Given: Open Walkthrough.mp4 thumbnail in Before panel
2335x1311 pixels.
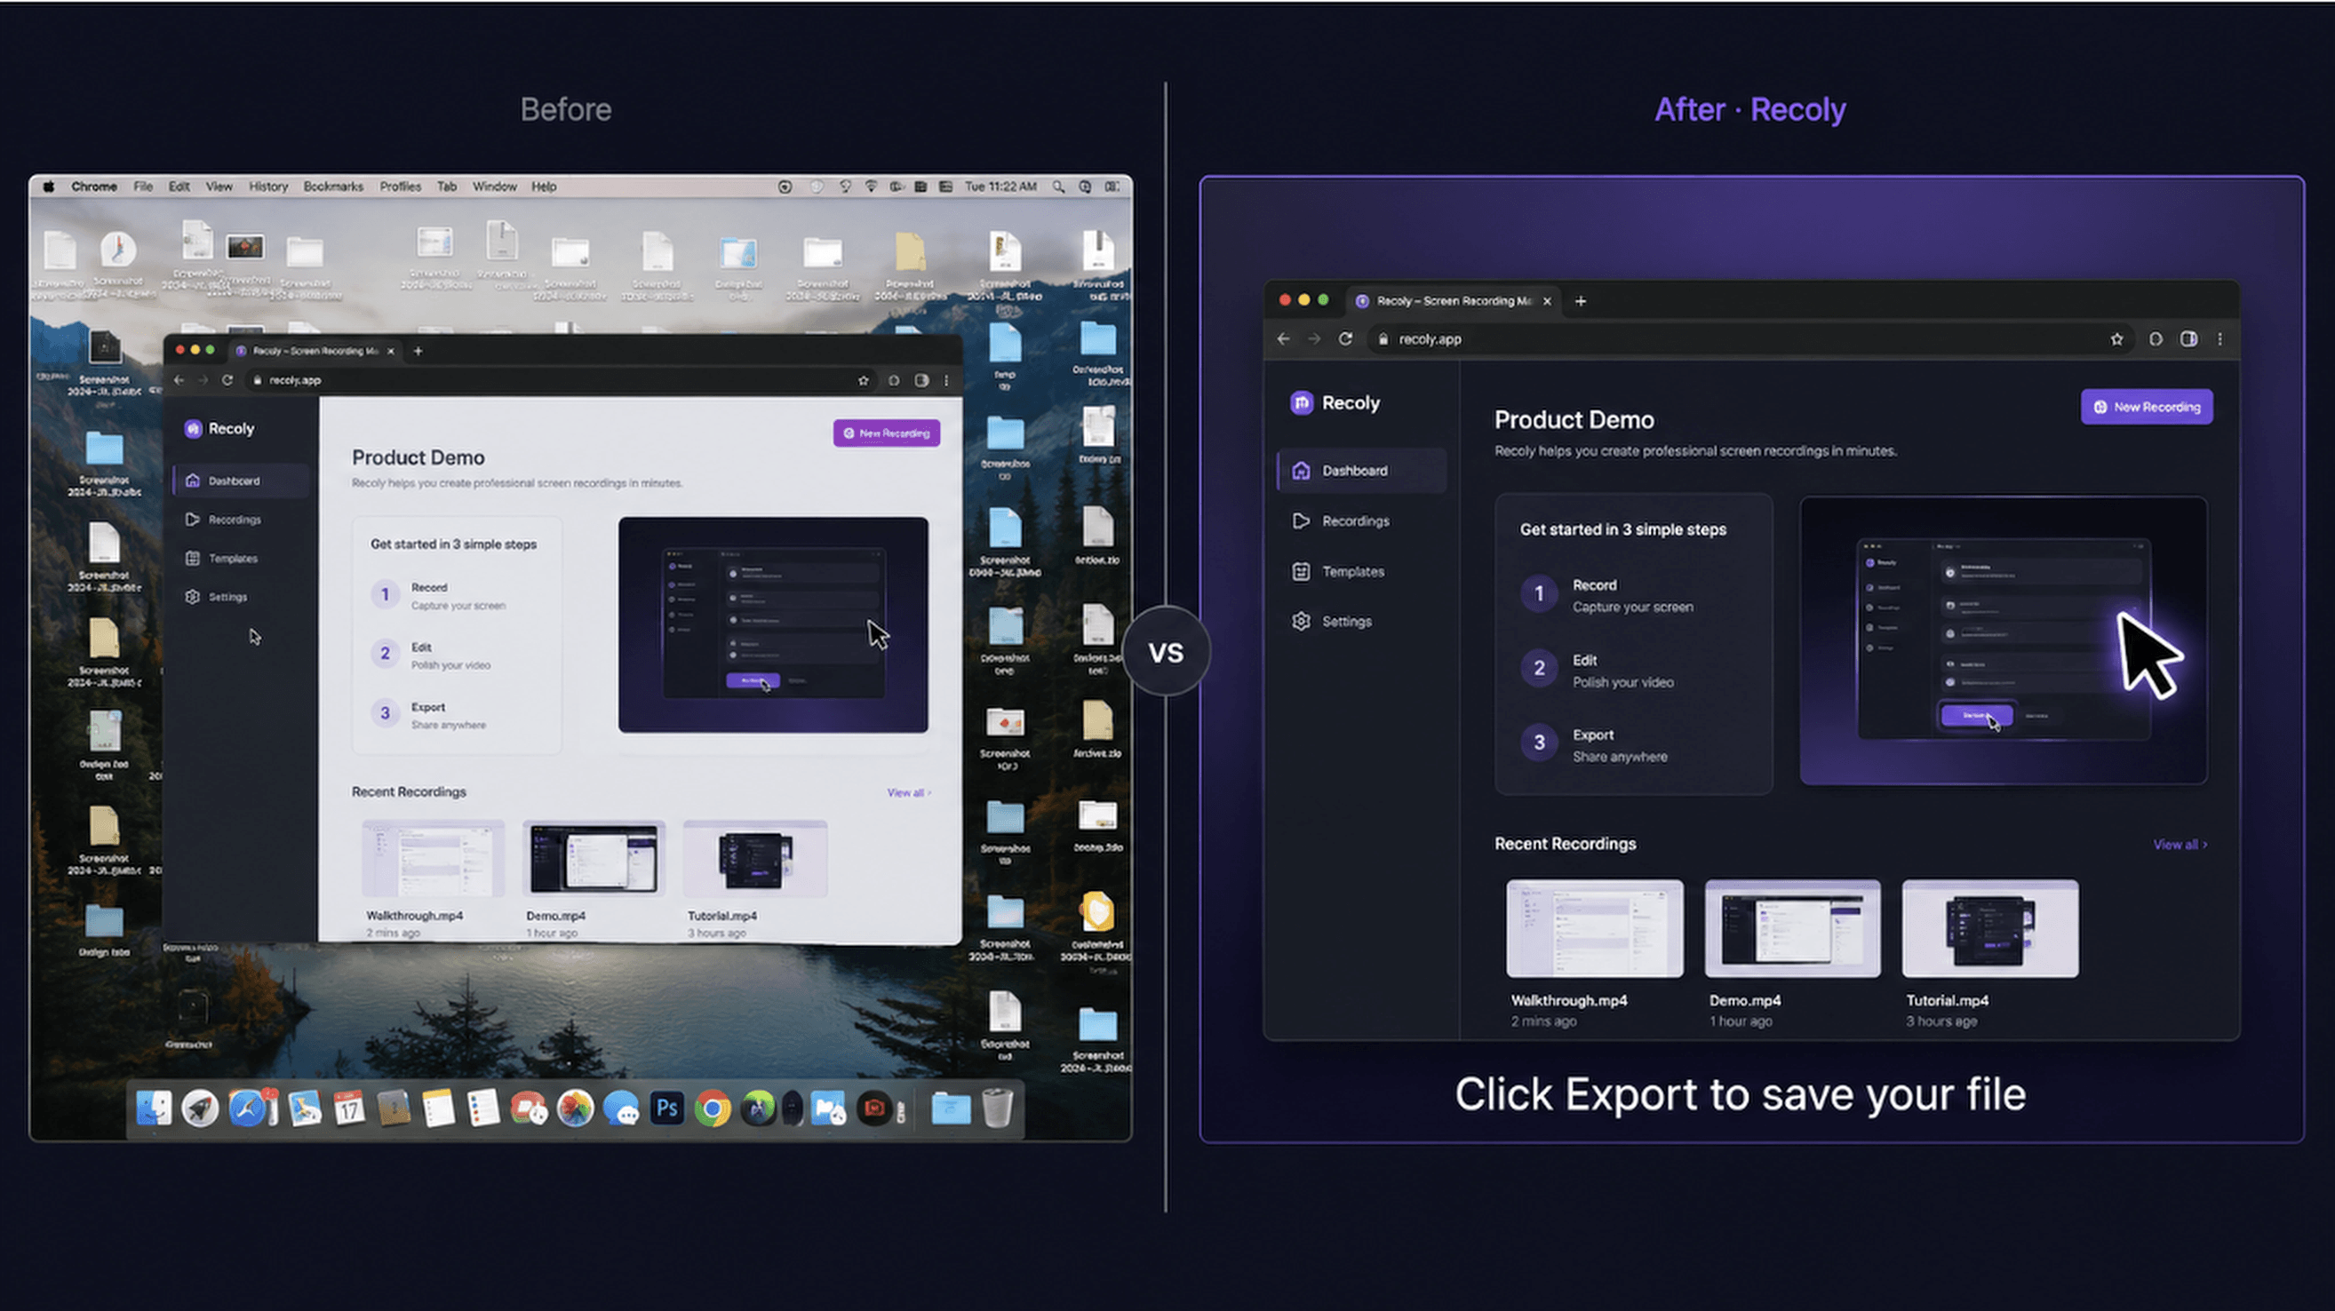Looking at the screenshot, I should point(434,858).
